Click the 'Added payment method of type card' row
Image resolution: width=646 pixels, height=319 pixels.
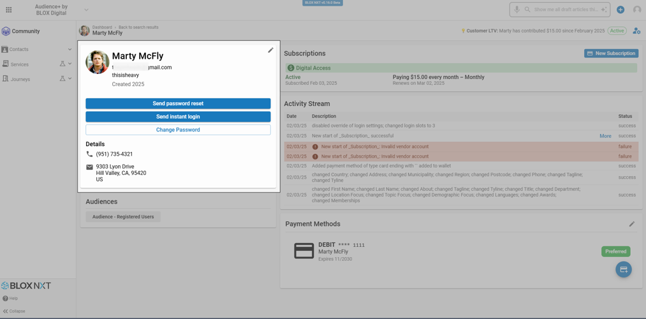461,166
